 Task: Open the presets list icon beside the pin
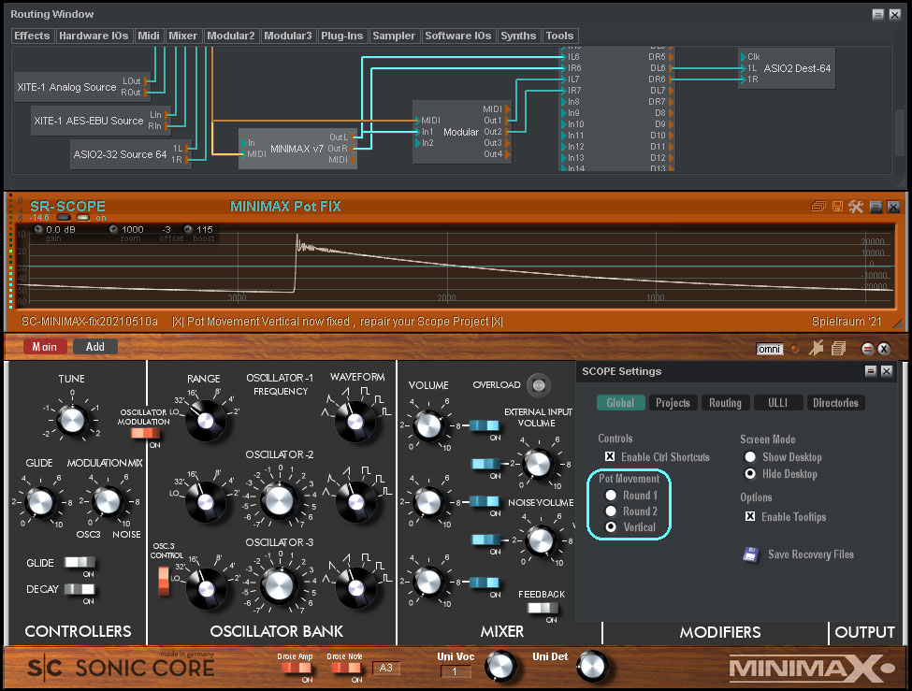[838, 348]
